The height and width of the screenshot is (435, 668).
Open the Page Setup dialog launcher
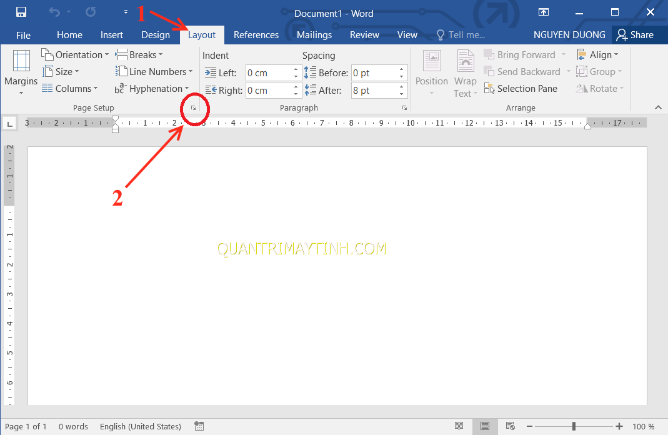(x=194, y=108)
